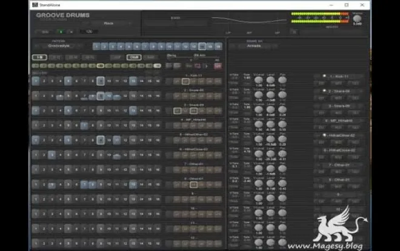The width and height of the screenshot is (400, 251).
Task: Click the white indicator dot on Kick-11 pad
Action: pyautogui.click(x=324, y=76)
